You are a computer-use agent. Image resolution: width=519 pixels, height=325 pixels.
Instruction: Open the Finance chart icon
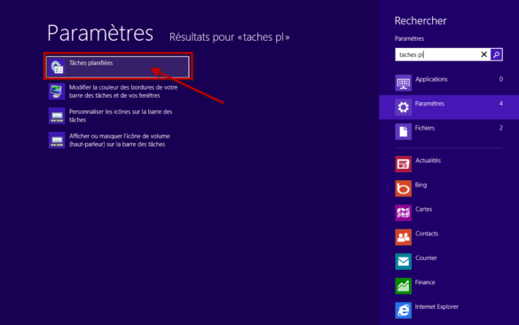coord(403,286)
